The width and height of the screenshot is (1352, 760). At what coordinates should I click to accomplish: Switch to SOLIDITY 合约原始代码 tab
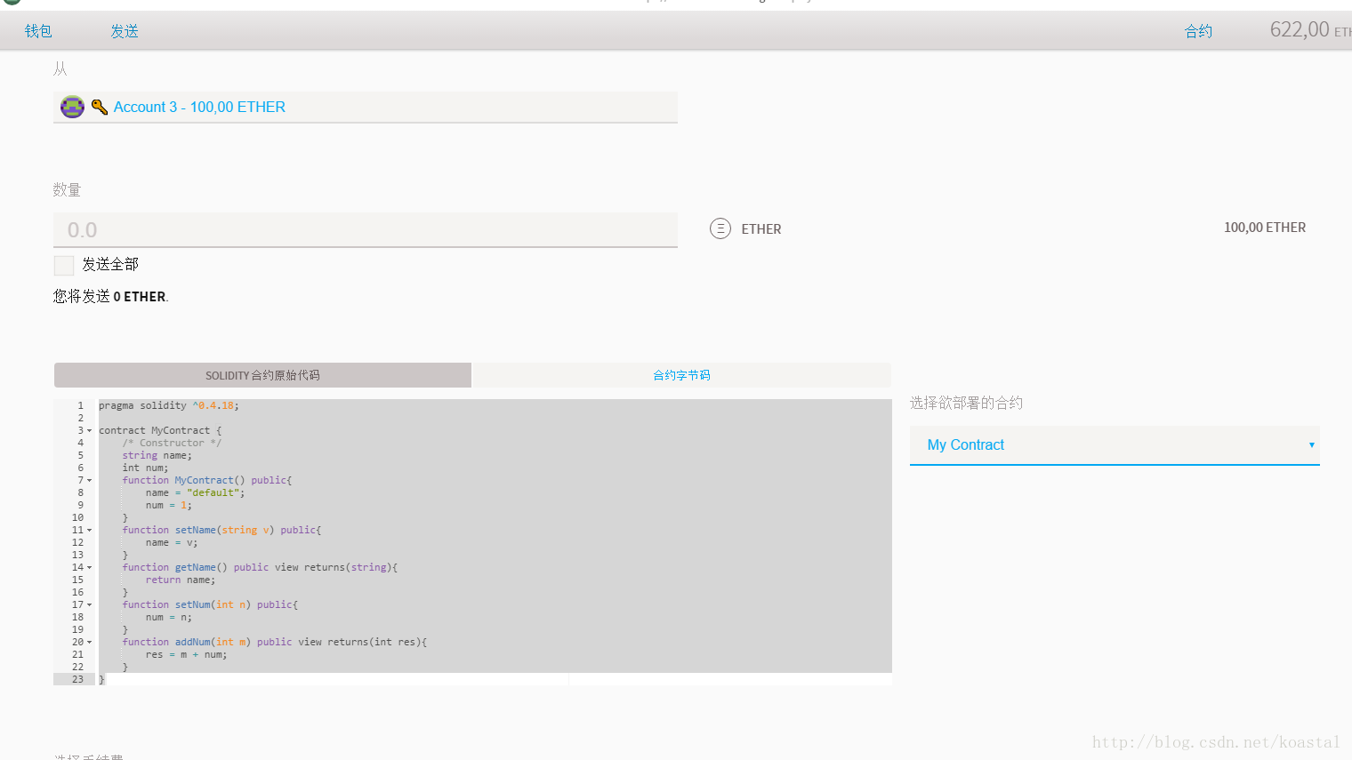(x=262, y=375)
